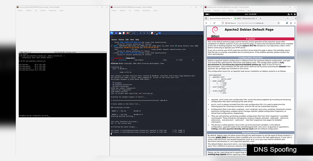The image size is (313, 161).
Task: Click the tracking protection shield icon
Action: (x=223, y=23)
